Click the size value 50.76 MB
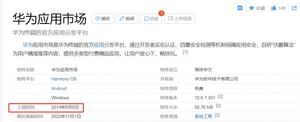Screen dimensions: 300x122 click(x=204, y=107)
